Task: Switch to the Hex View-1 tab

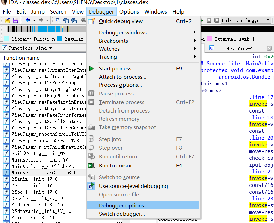Action: pyautogui.click(x=240, y=49)
